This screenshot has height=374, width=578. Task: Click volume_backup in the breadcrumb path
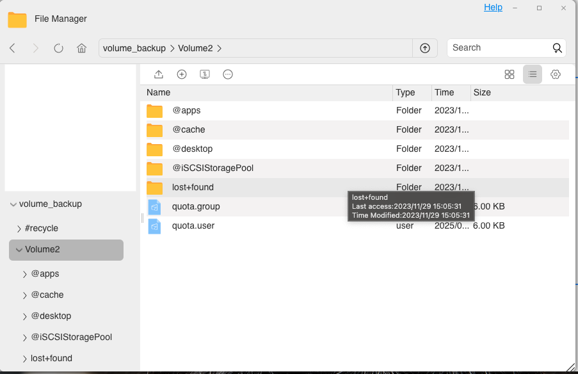(134, 48)
